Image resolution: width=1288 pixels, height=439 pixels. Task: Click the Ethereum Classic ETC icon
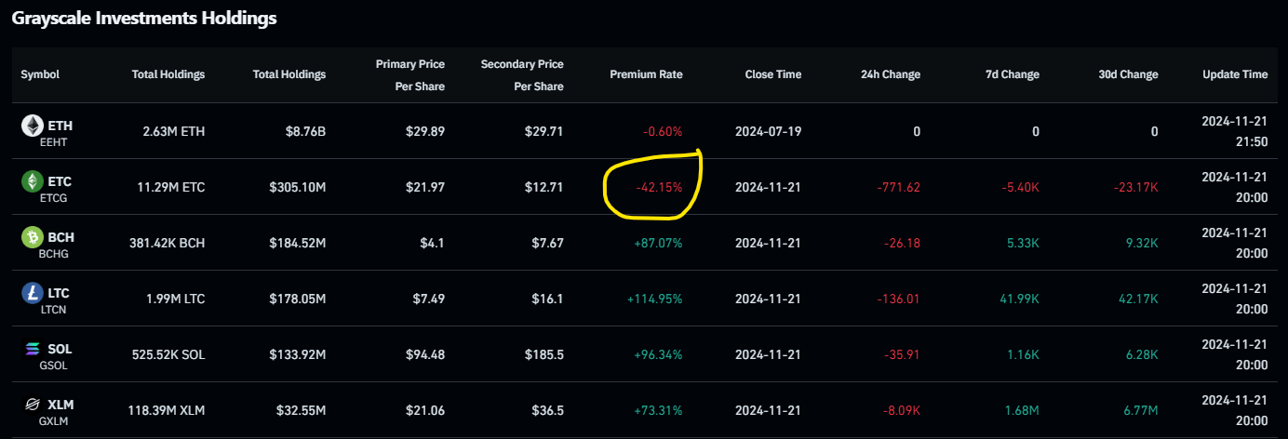tap(33, 181)
